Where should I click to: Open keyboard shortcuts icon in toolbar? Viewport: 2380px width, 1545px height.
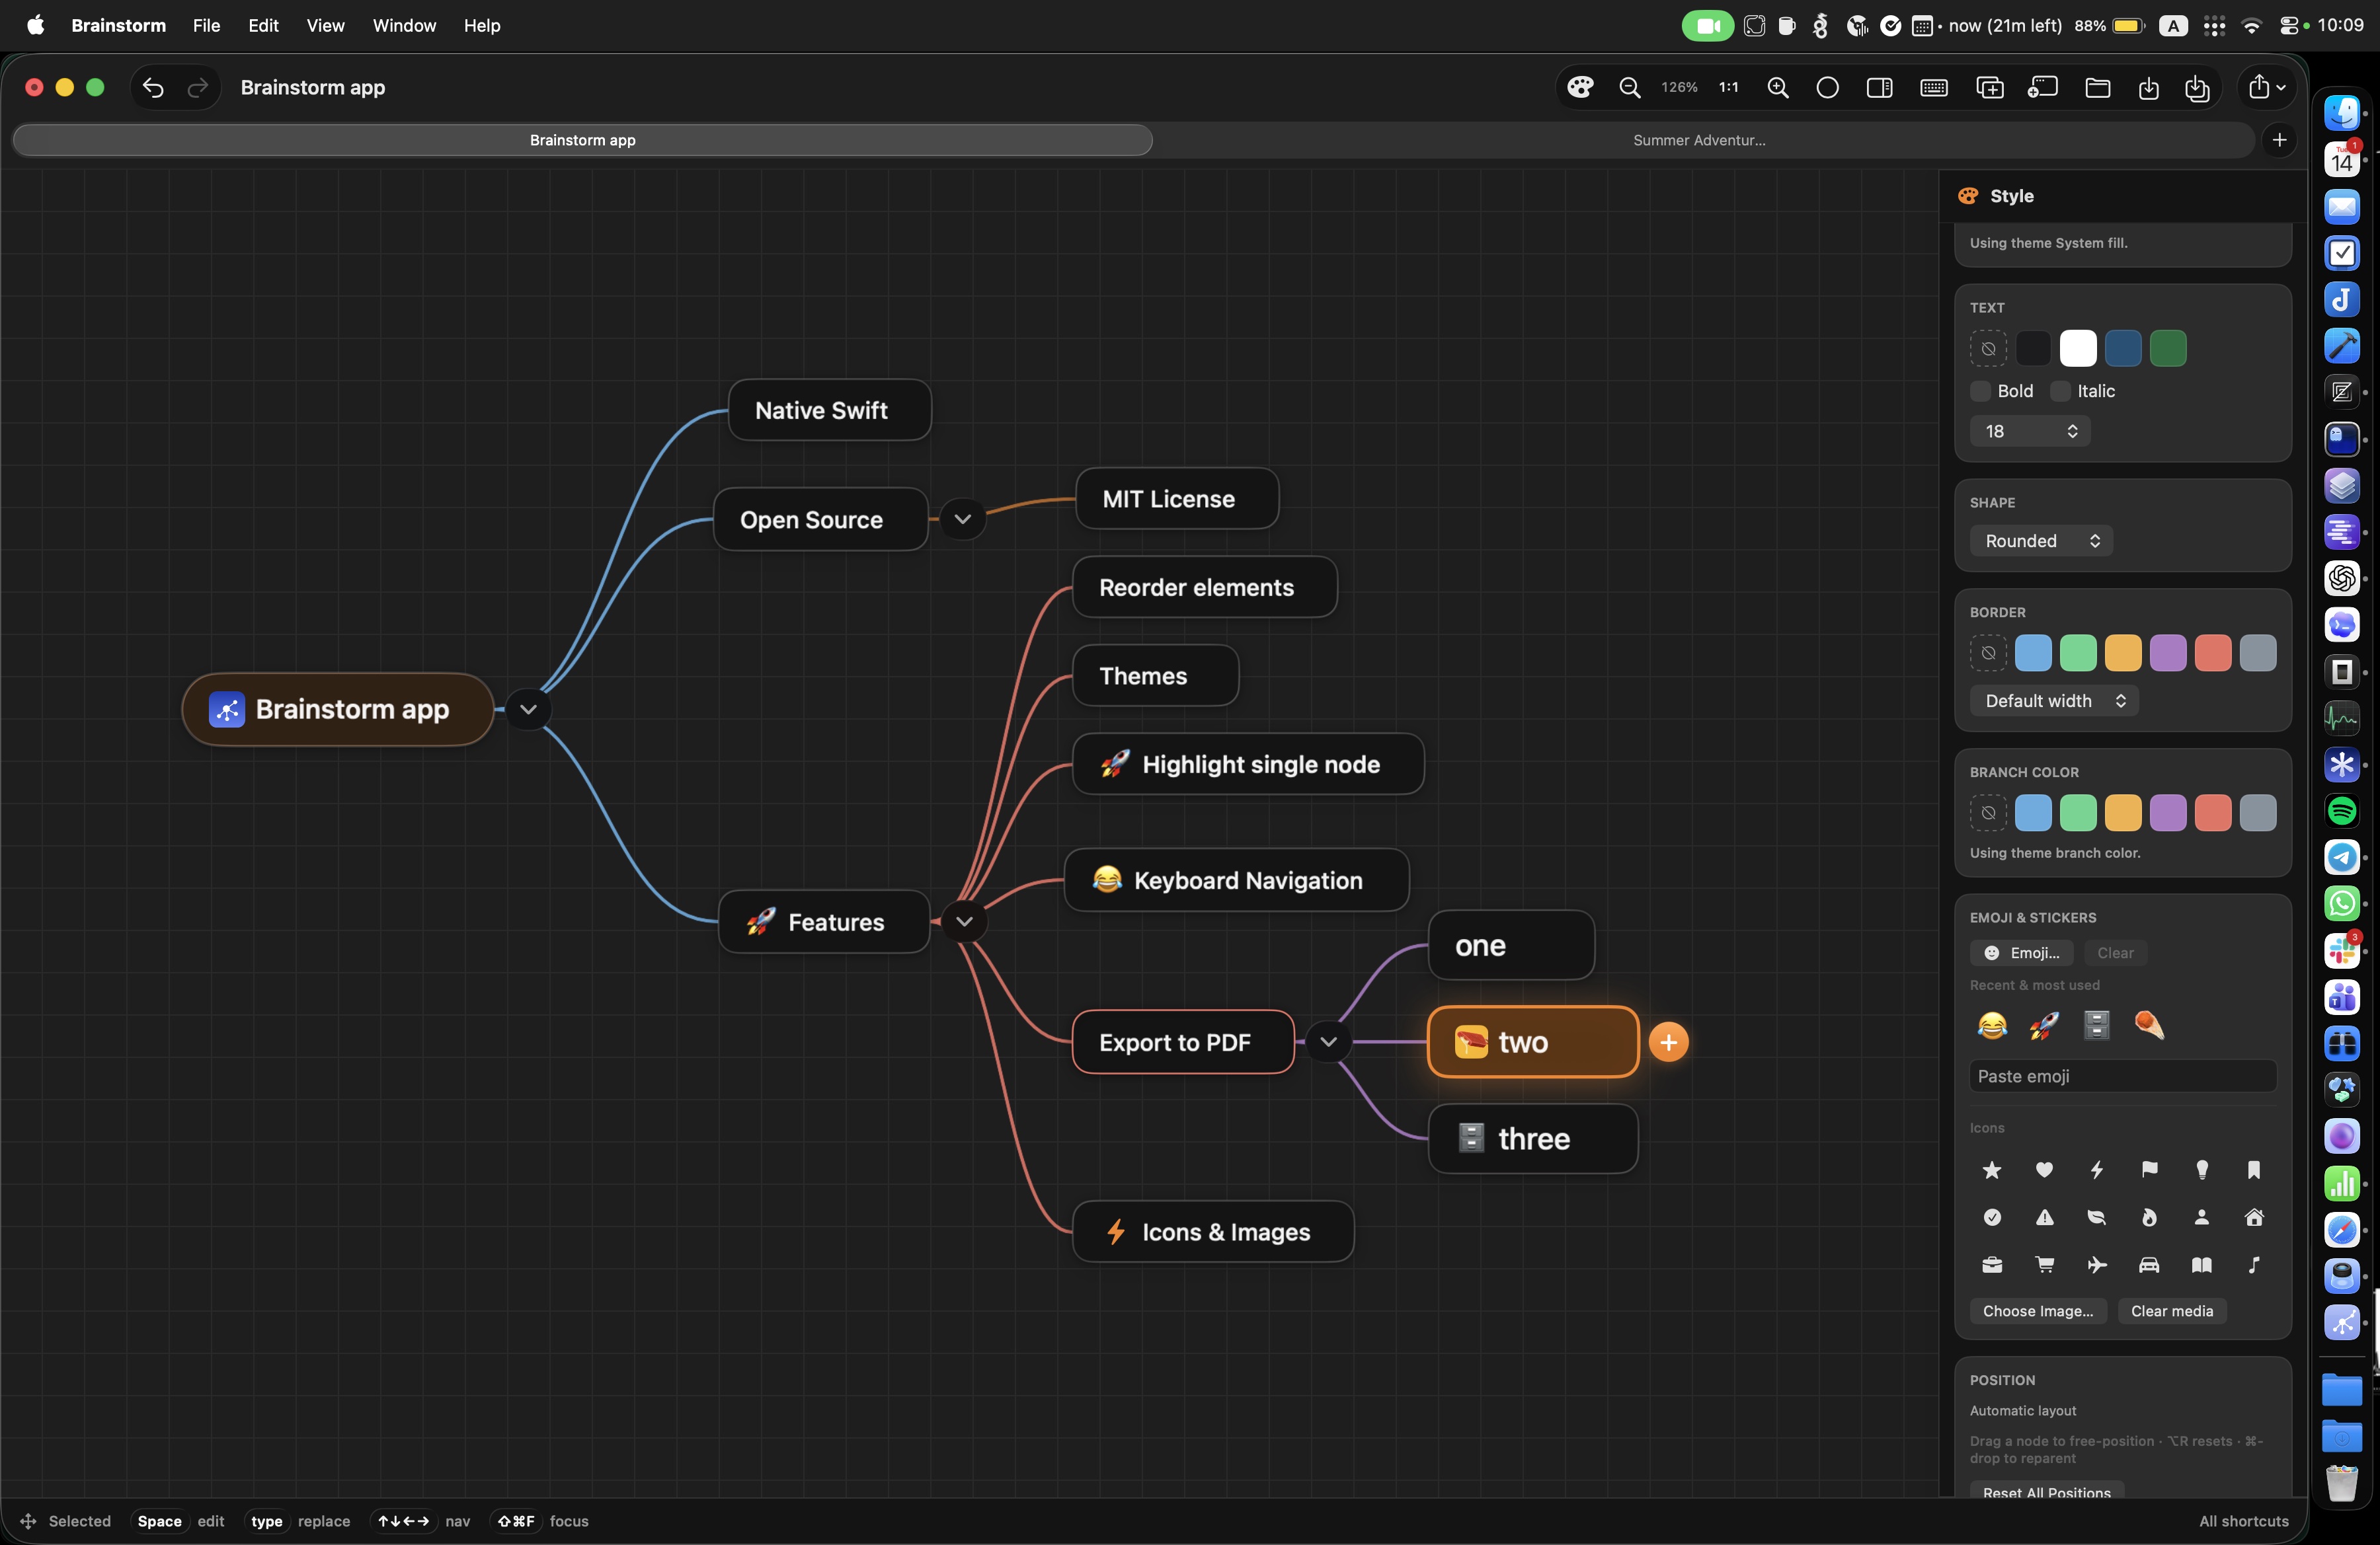pyautogui.click(x=1934, y=88)
